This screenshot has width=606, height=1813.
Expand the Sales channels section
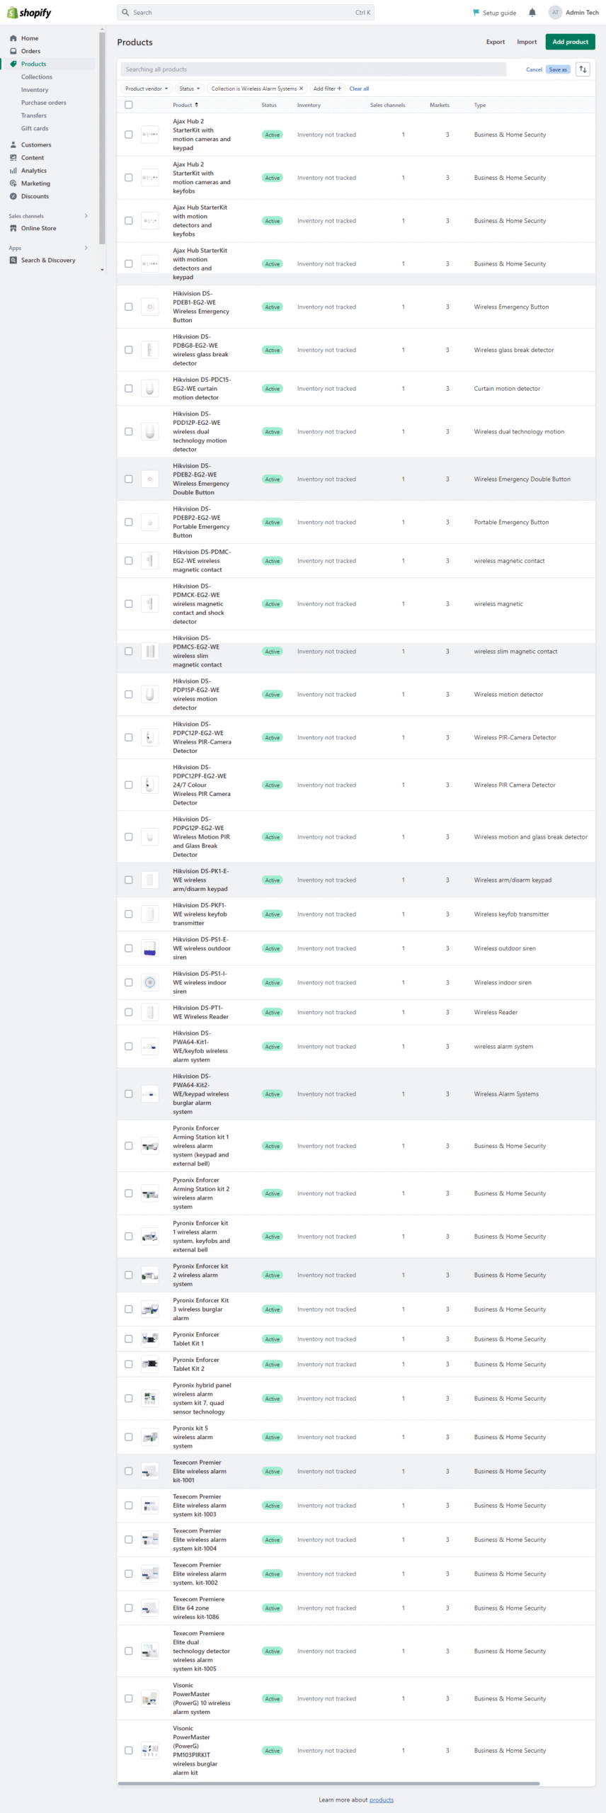[x=86, y=216]
